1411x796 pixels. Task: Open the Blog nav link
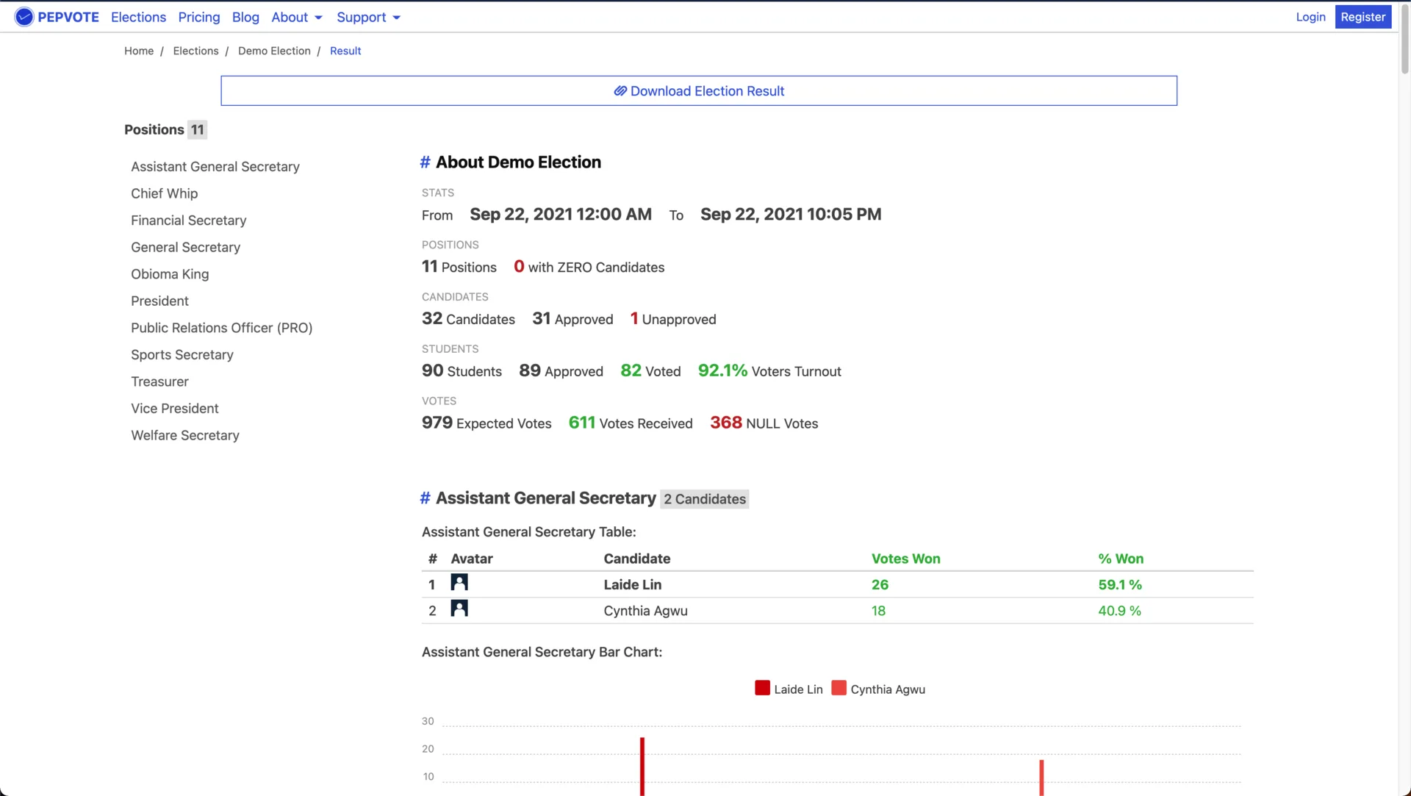point(245,17)
